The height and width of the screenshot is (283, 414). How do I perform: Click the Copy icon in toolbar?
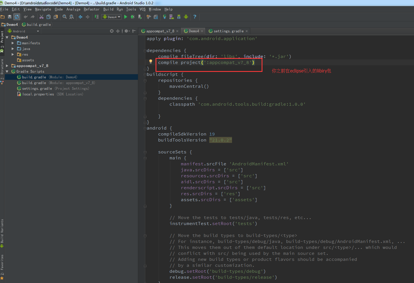click(49, 17)
